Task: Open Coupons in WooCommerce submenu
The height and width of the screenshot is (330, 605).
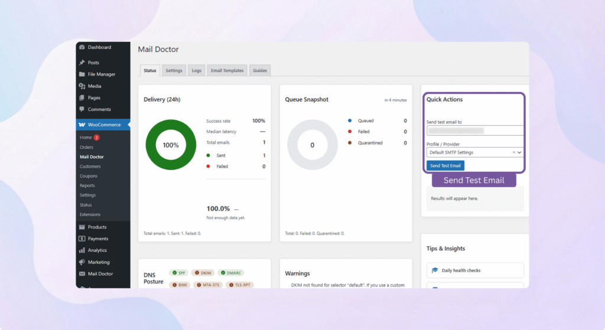Action: click(89, 176)
